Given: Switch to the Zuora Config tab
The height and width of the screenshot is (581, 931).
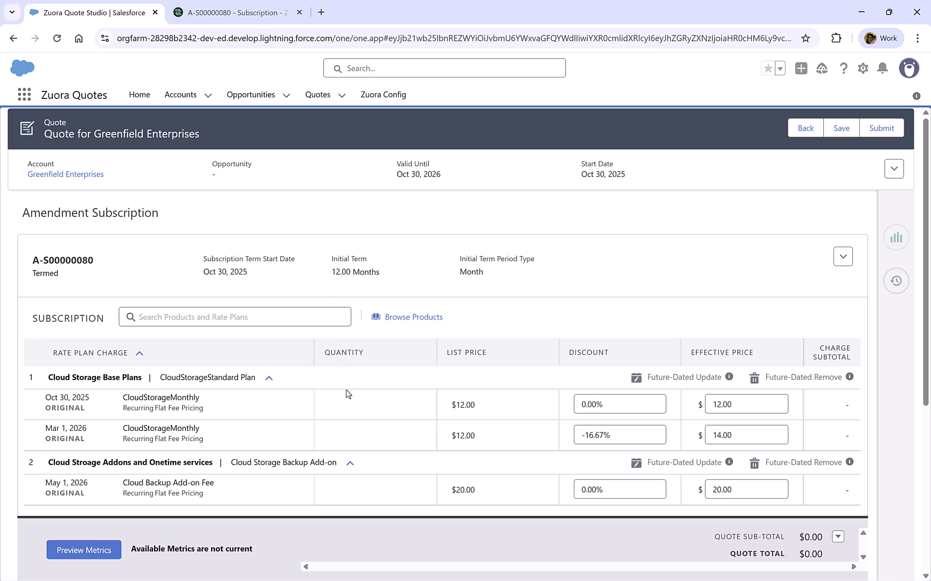Looking at the screenshot, I should pos(383,95).
